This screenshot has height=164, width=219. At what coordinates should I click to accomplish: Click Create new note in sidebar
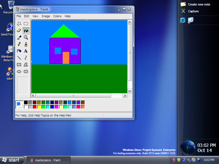195,4
